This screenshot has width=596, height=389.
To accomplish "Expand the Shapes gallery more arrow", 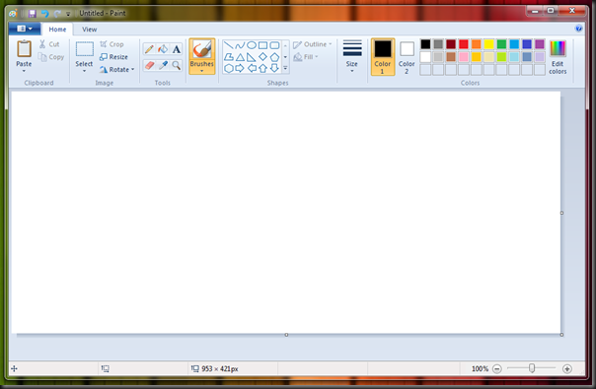I will click(285, 68).
